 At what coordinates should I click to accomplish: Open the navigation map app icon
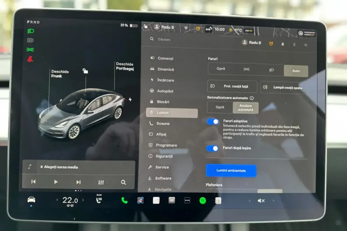click(140, 200)
